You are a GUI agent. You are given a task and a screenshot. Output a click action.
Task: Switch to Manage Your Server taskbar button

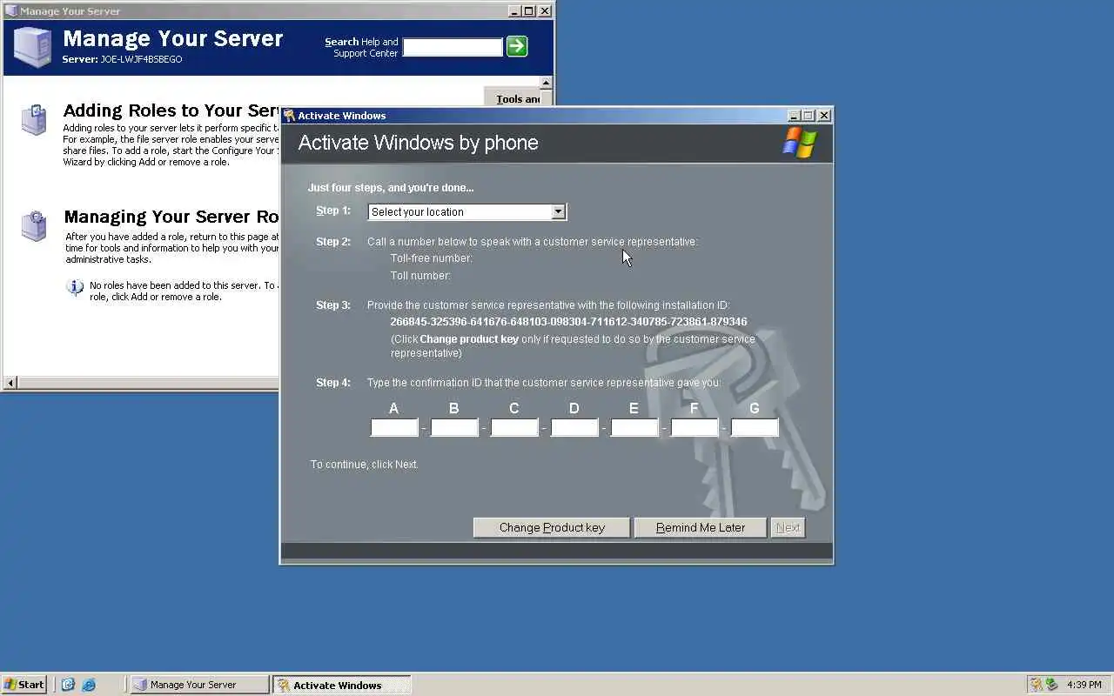(199, 685)
